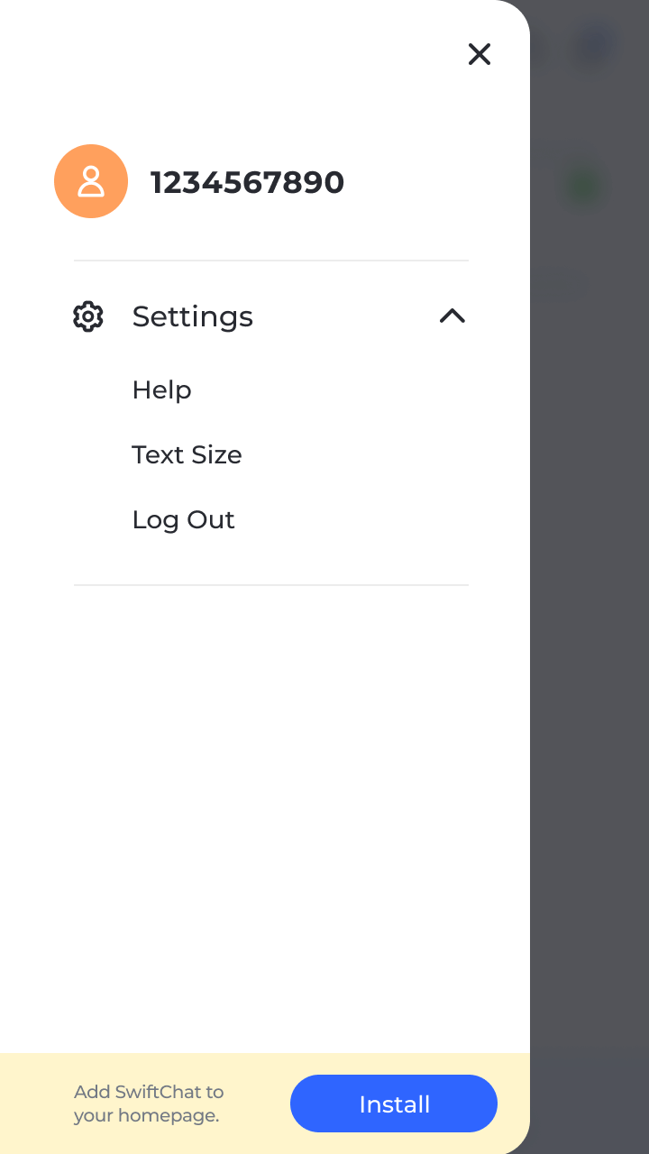This screenshot has height=1154, width=649.
Task: Collapse Settings using the up chevron
Action: coord(452,316)
